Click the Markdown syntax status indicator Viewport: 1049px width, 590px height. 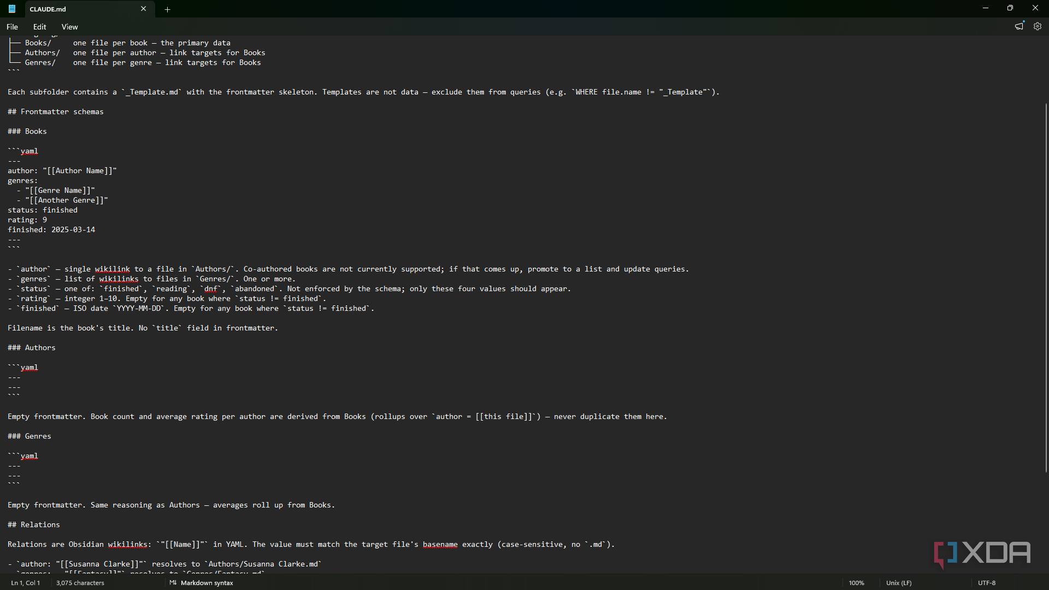(x=207, y=583)
